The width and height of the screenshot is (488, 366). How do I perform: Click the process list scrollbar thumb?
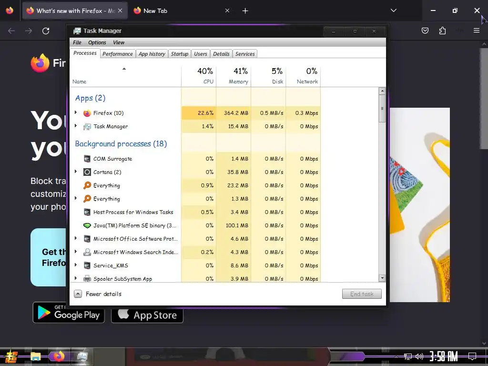382,109
